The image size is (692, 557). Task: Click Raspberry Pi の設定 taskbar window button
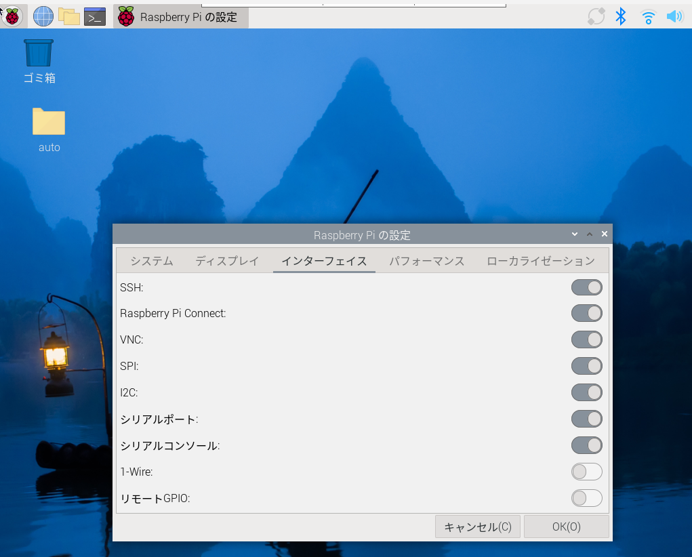pos(181,17)
